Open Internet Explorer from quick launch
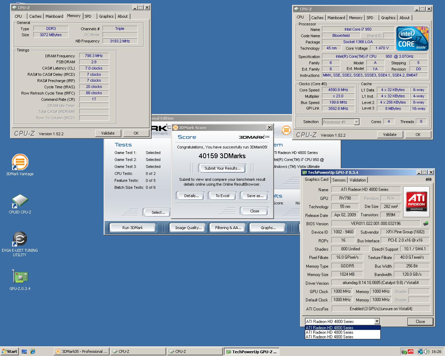The width and height of the screenshot is (445, 356). [33, 351]
